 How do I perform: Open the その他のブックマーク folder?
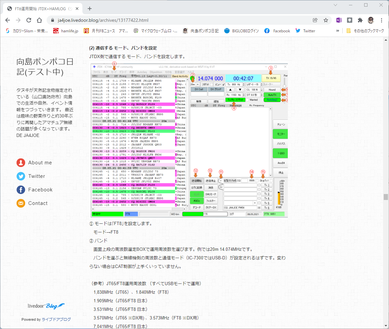click(x=365, y=31)
